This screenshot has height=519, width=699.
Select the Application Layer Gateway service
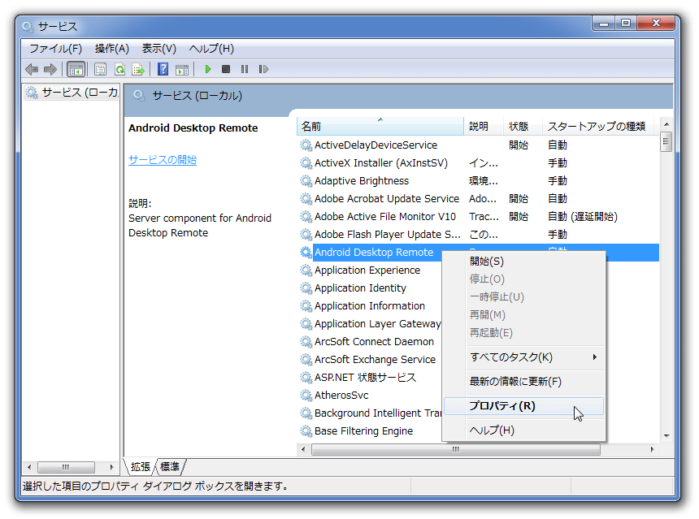click(378, 324)
